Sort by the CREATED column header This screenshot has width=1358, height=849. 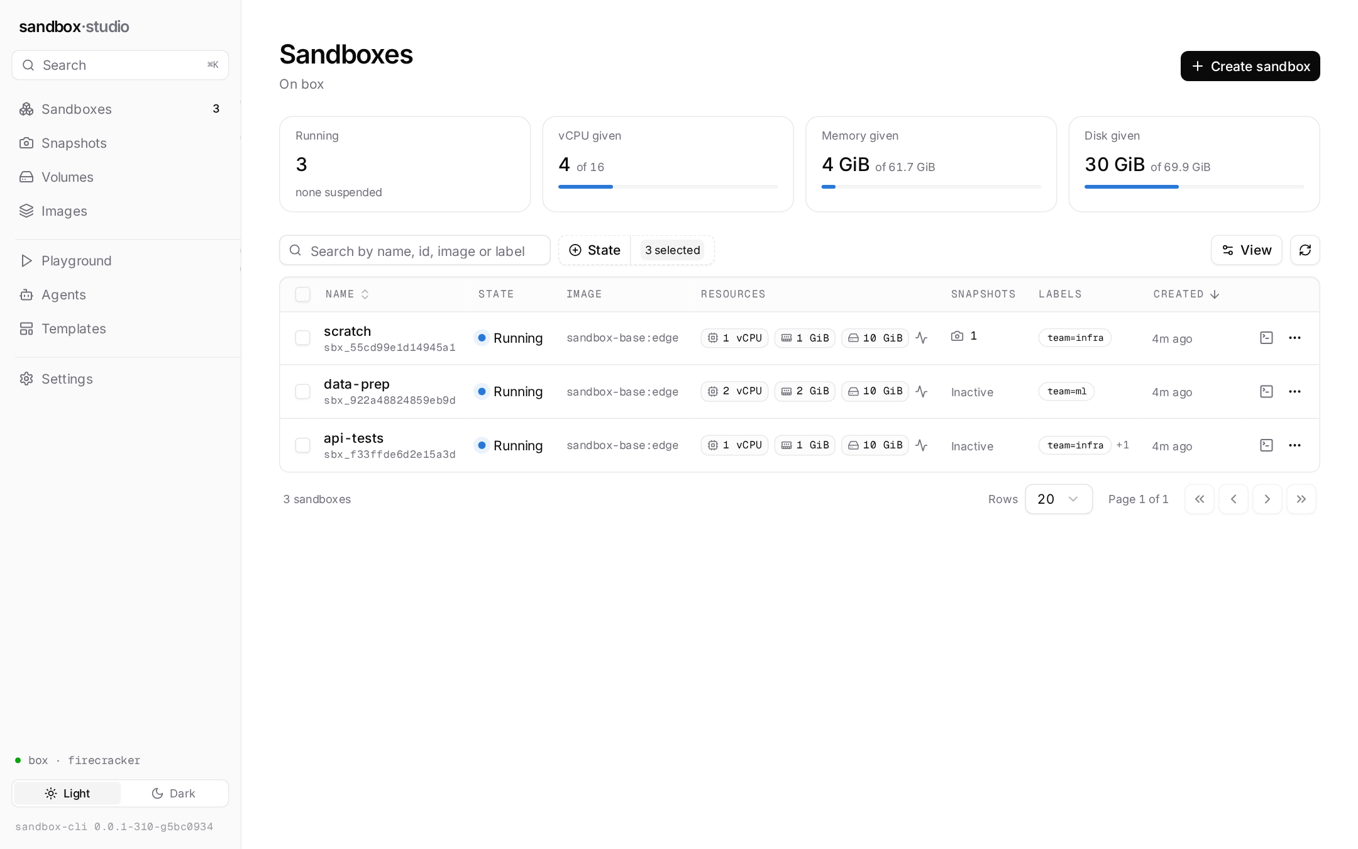(x=1186, y=294)
